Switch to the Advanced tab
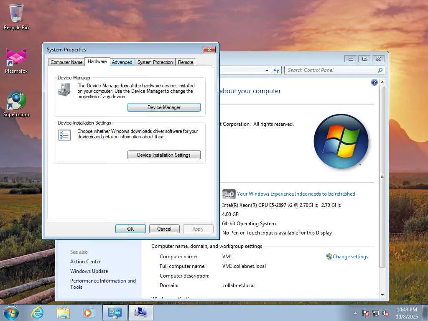428x321 pixels. (122, 62)
